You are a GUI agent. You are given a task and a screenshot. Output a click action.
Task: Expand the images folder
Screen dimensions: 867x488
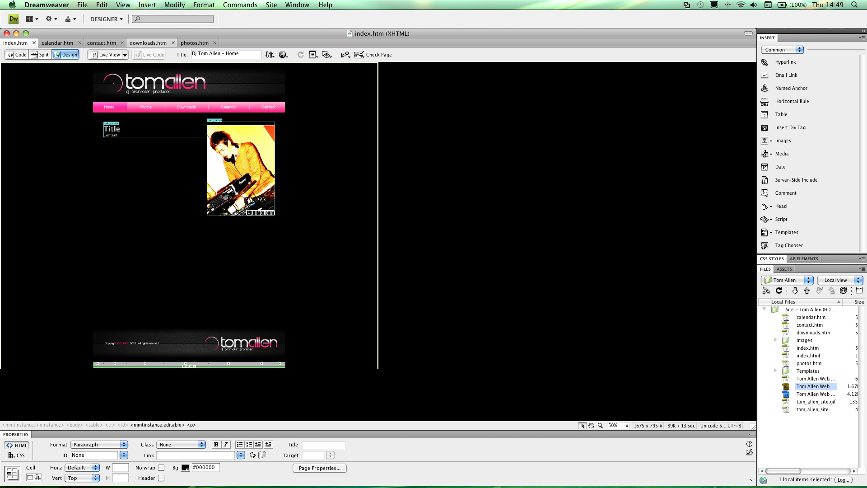pos(775,340)
